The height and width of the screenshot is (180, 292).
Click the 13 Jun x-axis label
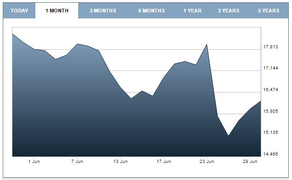(120, 161)
